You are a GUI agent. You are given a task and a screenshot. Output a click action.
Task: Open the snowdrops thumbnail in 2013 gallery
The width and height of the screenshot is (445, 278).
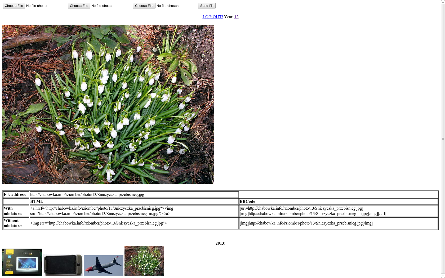point(144,261)
